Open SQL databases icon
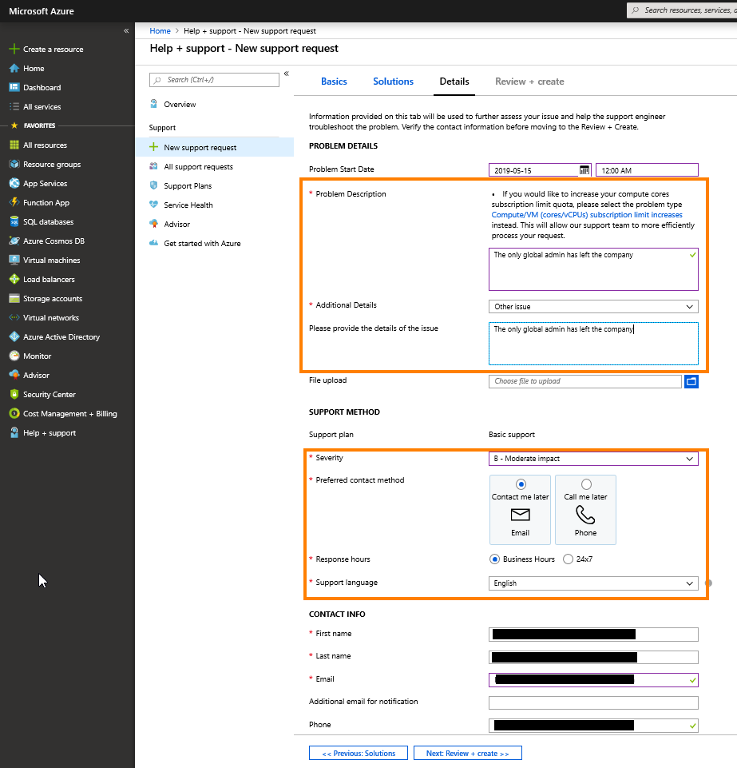 click(14, 221)
